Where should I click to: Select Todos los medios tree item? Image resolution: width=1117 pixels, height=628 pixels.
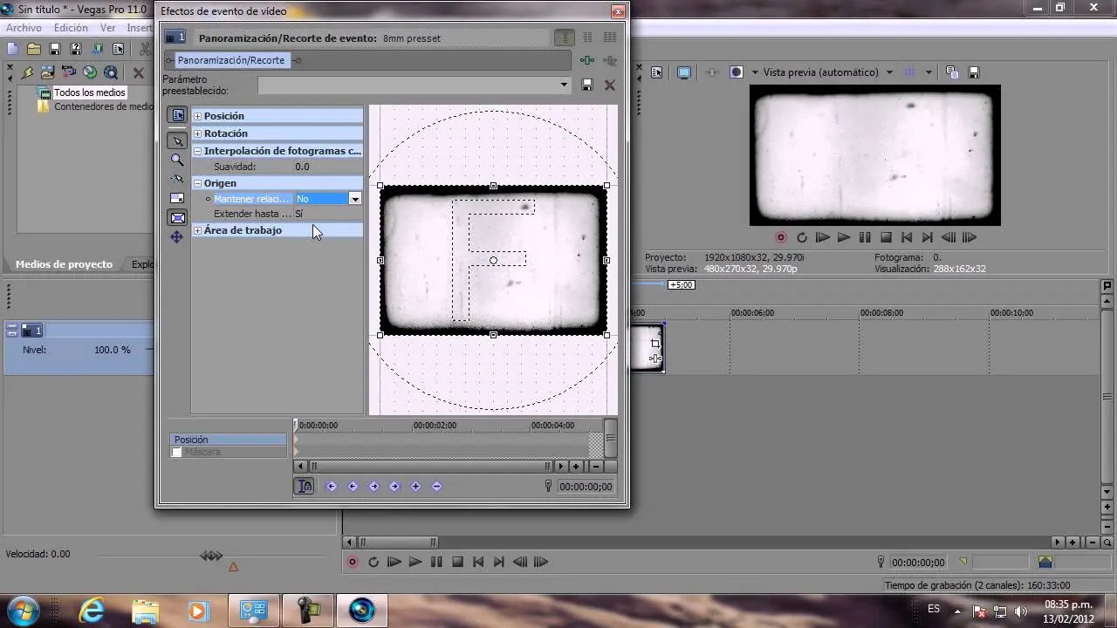point(90,92)
